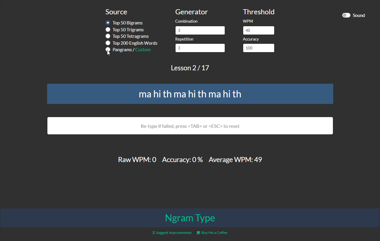Click the Generator section heading

coord(191,12)
